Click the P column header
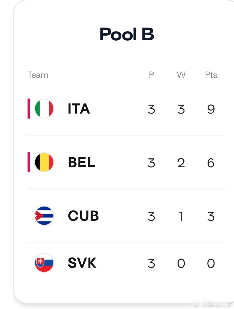This screenshot has height=309, width=234. pyautogui.click(x=151, y=75)
